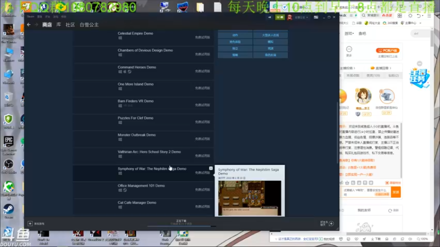Image resolution: width=440 pixels, height=247 pixels.
Task: Click Windows icon under Celestial Empire Demo
Action: pyautogui.click(x=120, y=38)
